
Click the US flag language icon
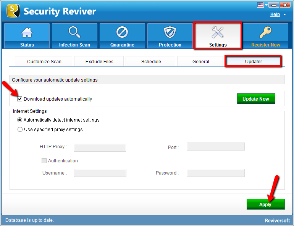pyautogui.click(x=260, y=5)
